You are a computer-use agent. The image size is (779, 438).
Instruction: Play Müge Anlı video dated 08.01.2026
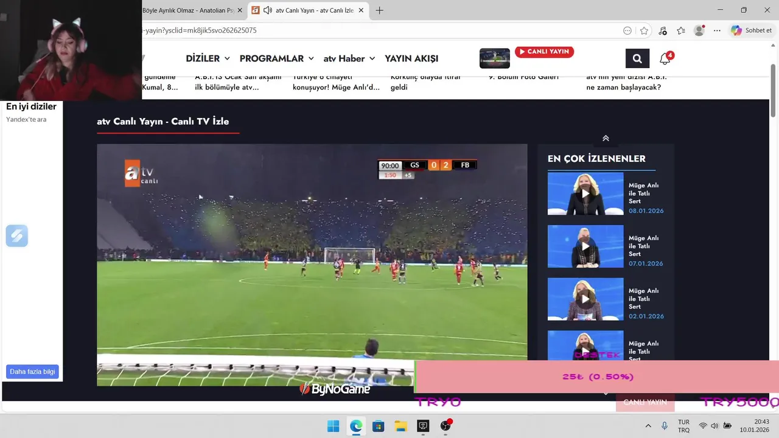point(585,193)
